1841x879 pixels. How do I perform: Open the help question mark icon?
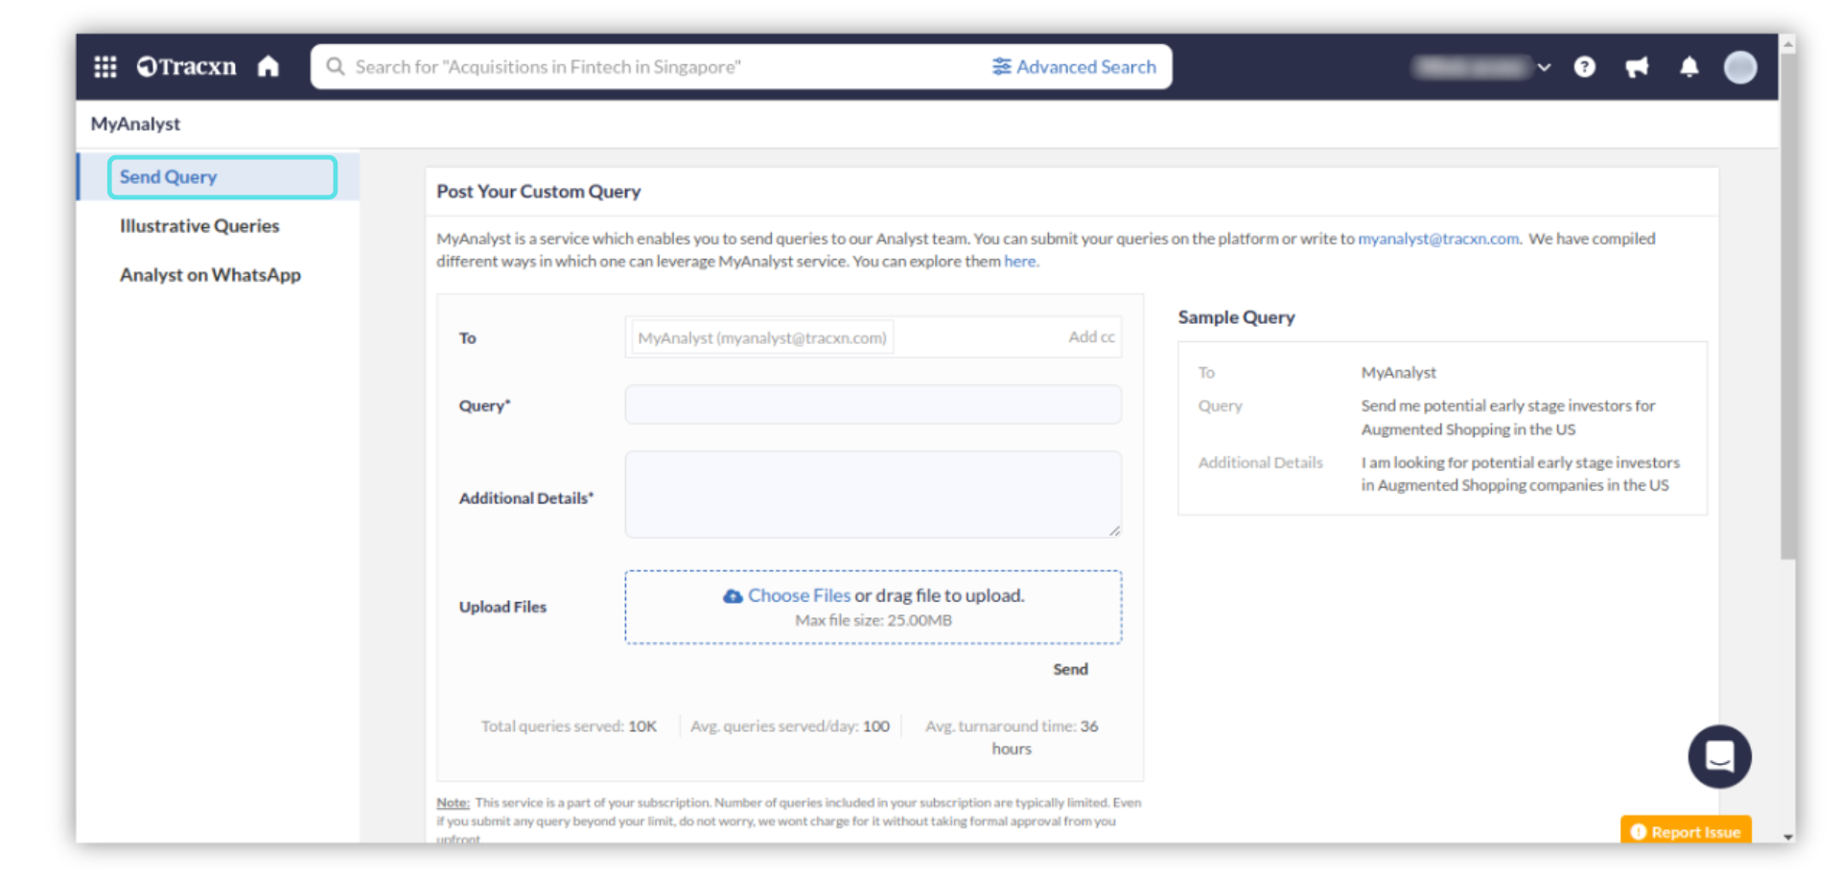pos(1584,67)
